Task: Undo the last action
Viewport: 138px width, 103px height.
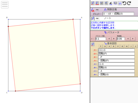Action: pyautogui.click(x=125, y=3)
